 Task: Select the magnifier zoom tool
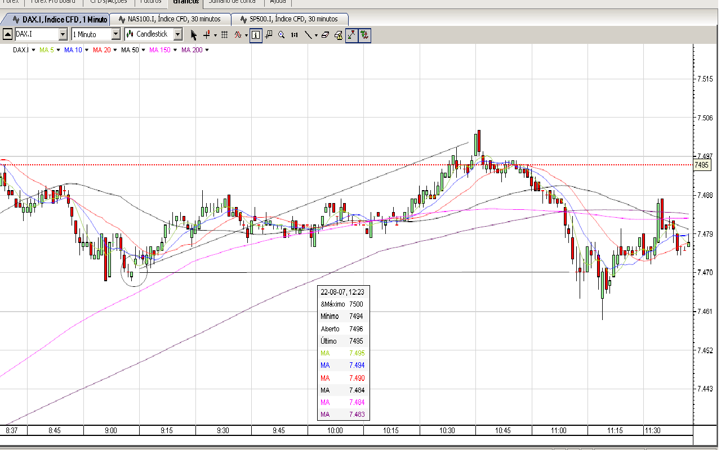[281, 35]
